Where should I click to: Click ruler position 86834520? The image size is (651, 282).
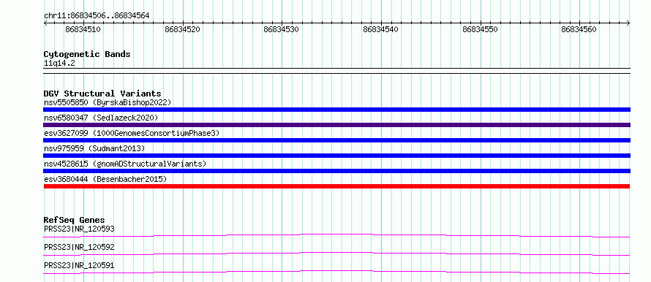(x=182, y=29)
